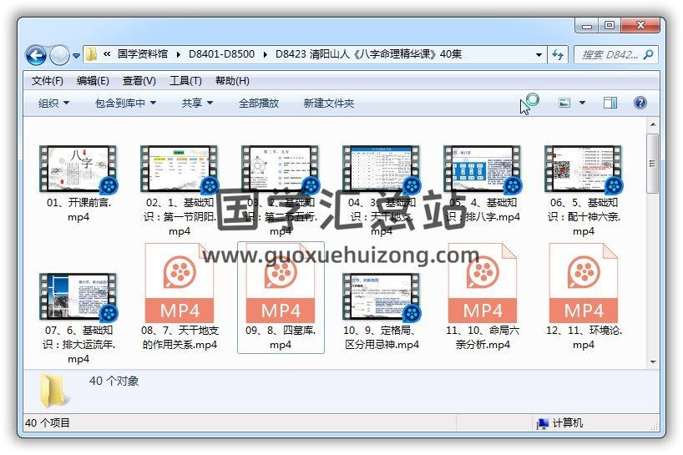Click the 全部播放 button
Viewport: 683px width, 455px height.
point(259,103)
